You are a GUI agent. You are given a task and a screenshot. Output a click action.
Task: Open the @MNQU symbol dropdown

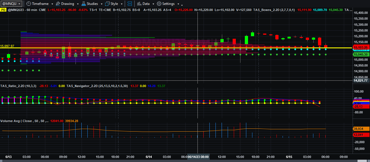(x=11, y=3)
